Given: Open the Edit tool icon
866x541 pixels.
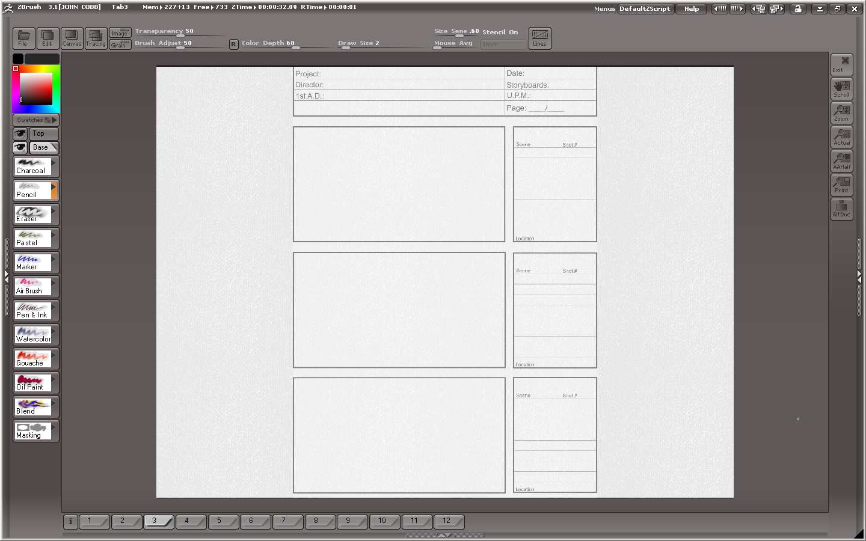Looking at the screenshot, I should click(48, 38).
